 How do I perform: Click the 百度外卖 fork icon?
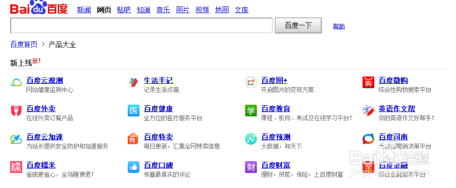(16, 111)
